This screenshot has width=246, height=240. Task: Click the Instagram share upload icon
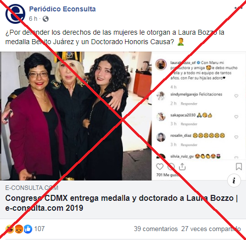[182, 167]
